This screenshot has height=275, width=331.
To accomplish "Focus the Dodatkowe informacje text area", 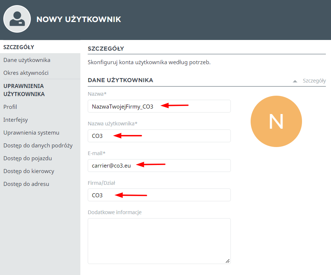I will coord(159,241).
